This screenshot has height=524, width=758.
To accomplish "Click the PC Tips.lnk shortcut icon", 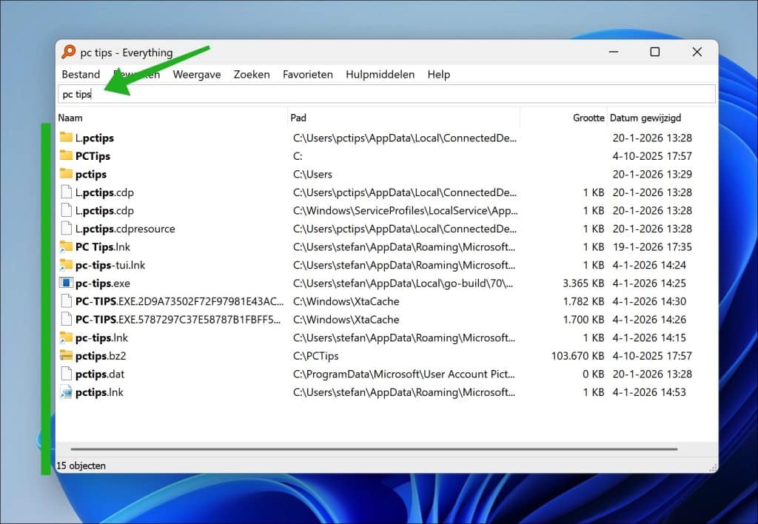I will tap(66, 246).
